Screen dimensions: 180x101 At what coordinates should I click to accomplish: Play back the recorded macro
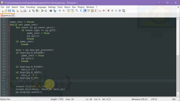click(x=116, y=11)
